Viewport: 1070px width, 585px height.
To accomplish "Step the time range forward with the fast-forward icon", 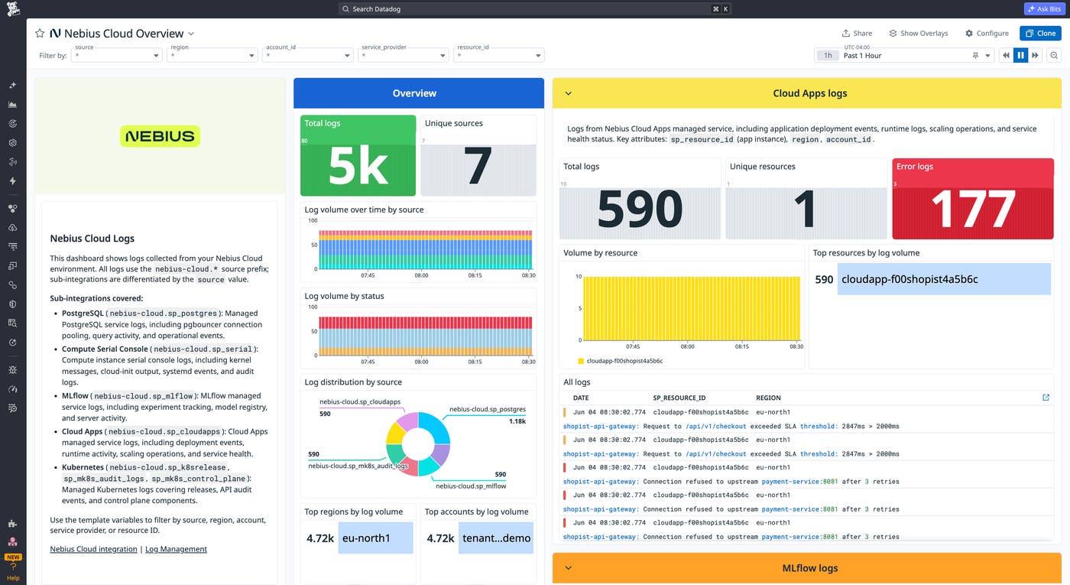I will [x=1036, y=55].
